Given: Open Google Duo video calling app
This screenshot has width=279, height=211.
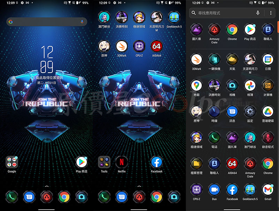Looking at the screenshot, I should click(x=214, y=190).
